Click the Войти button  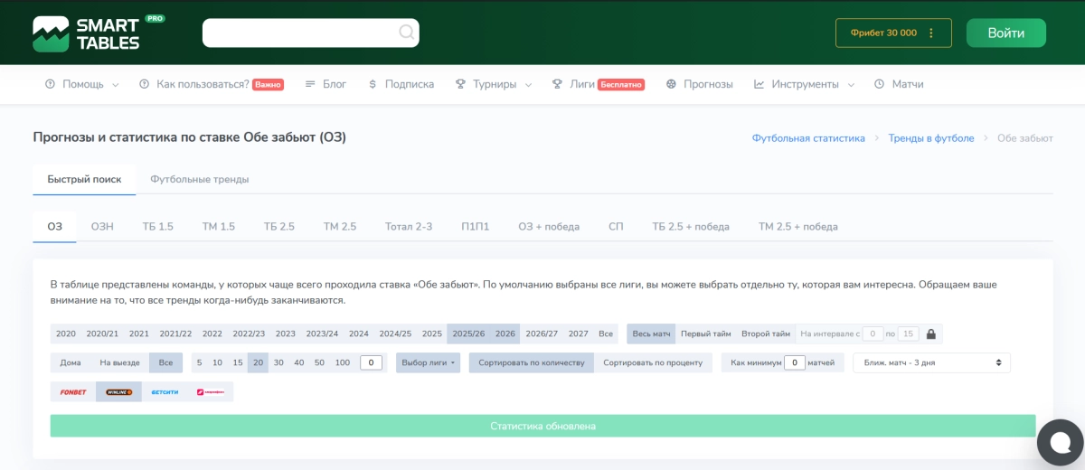coord(1006,33)
